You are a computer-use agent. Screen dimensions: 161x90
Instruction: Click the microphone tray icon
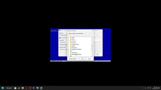pyautogui.click(x=146, y=88)
